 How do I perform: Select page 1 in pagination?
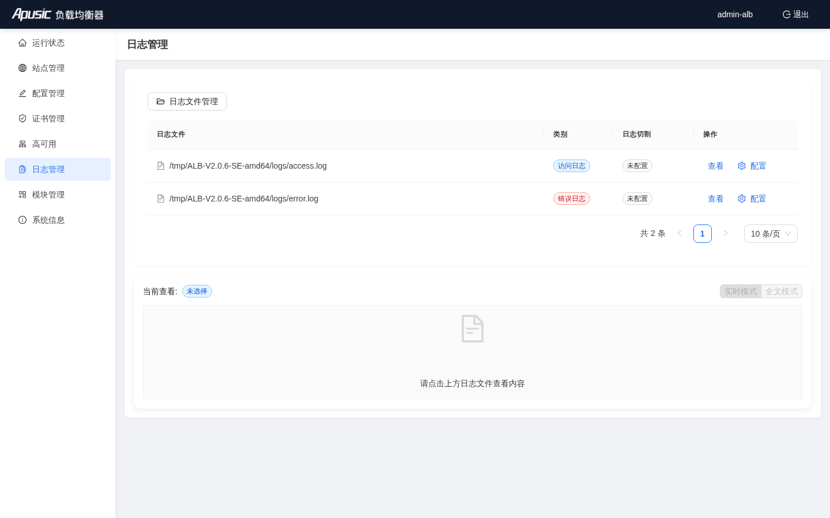pos(703,234)
